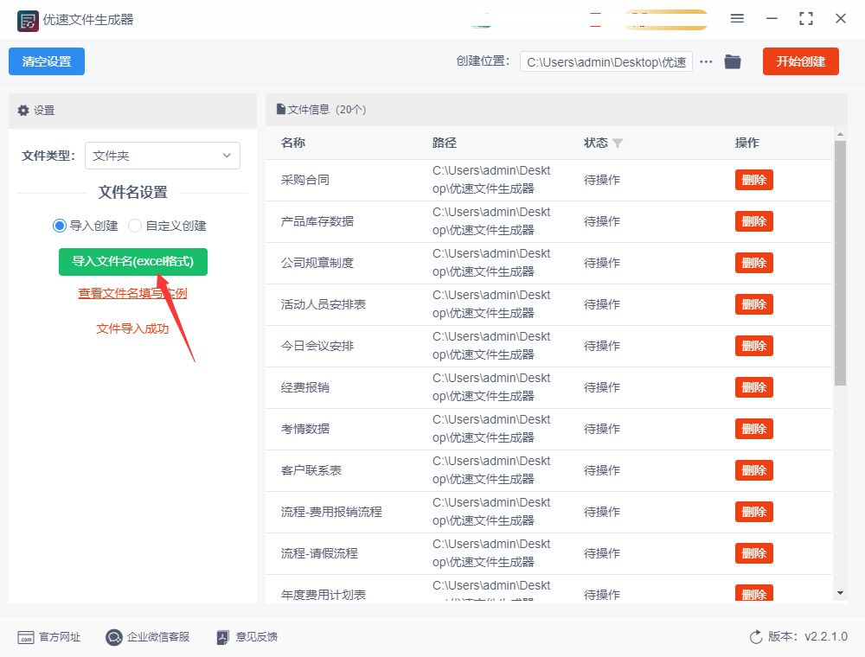
Task: Click the 优速文件生成器 app logo icon
Action: [28, 21]
